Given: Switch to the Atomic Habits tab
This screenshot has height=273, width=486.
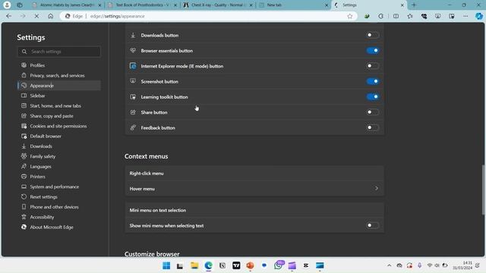Looking at the screenshot, I should 67,5.
